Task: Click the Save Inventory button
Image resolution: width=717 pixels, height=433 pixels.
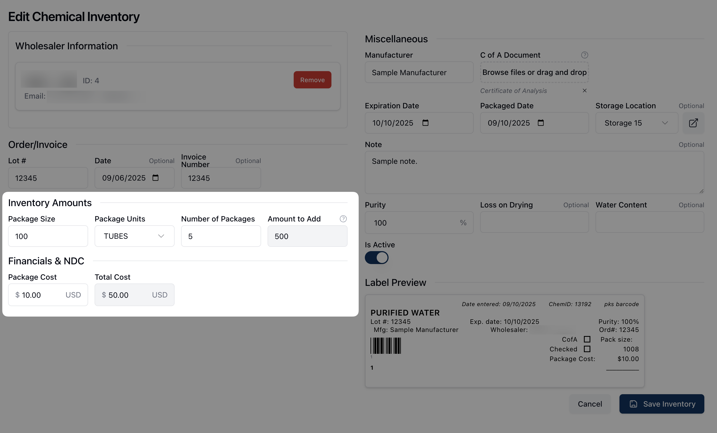Action: click(661, 404)
